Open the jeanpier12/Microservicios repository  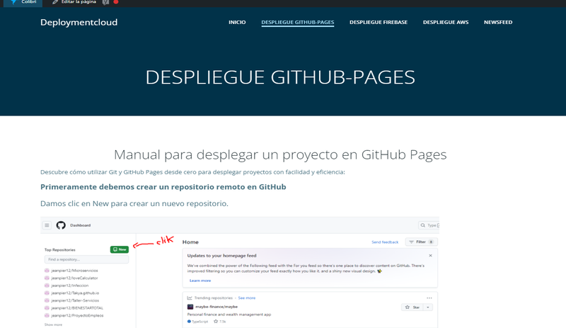click(x=74, y=271)
